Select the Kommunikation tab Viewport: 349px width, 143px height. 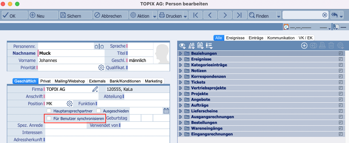(x=281, y=38)
